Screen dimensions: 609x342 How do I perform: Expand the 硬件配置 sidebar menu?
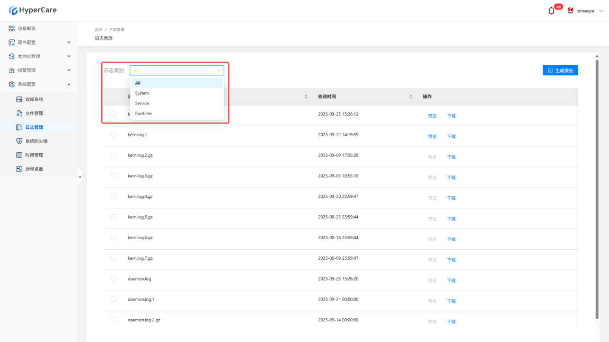68,42
